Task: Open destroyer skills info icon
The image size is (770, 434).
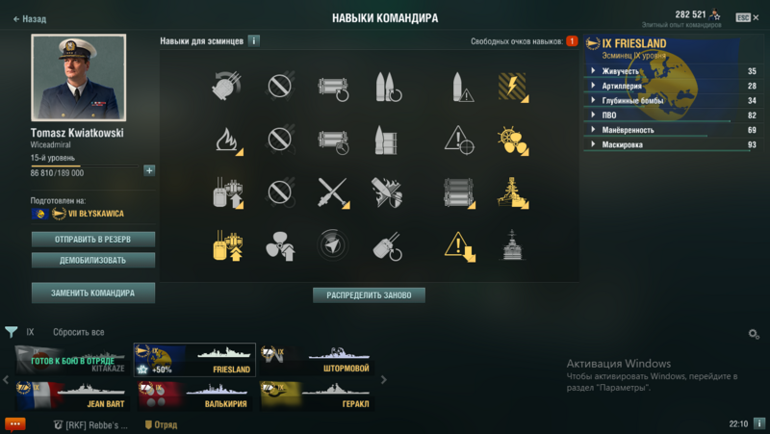Action: pyautogui.click(x=253, y=40)
